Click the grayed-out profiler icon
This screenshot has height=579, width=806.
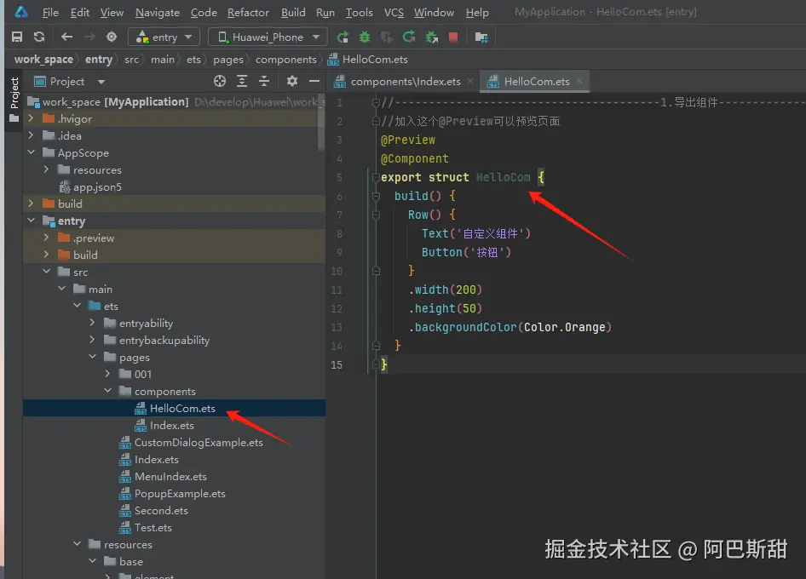[x=387, y=37]
